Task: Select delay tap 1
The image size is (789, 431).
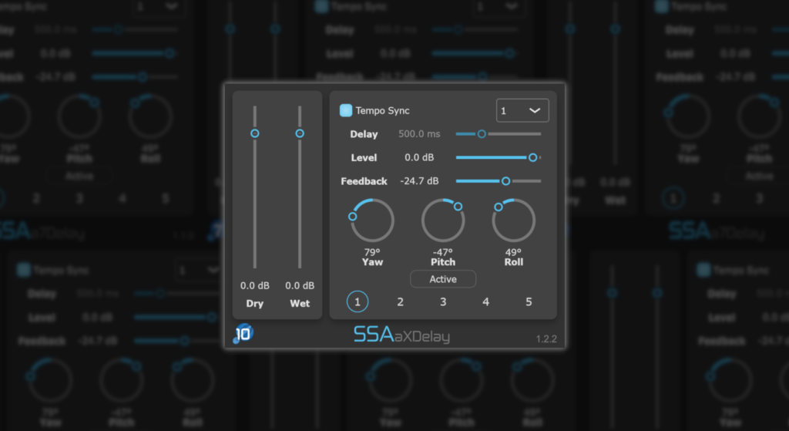Action: point(358,302)
